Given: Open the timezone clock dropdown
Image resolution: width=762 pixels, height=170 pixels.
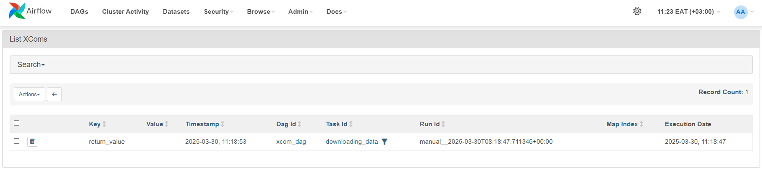Looking at the screenshot, I should pos(688,12).
